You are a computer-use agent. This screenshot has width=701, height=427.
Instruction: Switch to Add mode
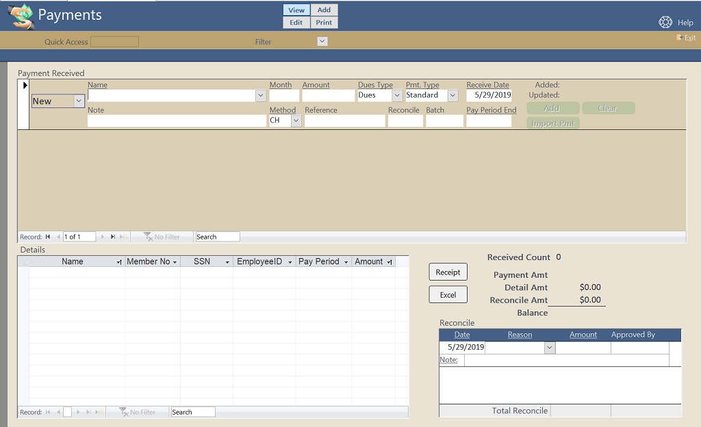[x=324, y=10]
